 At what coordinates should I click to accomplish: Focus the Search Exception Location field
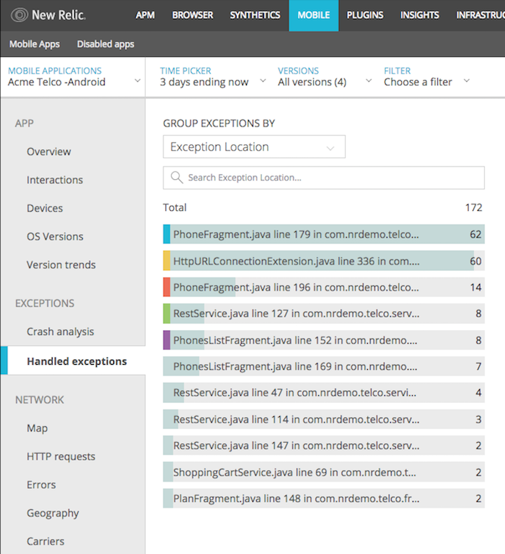(324, 178)
